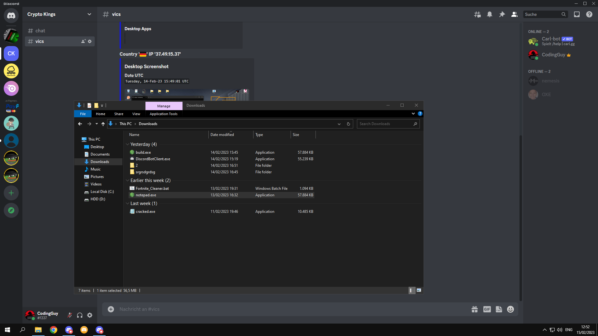This screenshot has width=598, height=336.
Task: Open Discord user settings gear
Action: click(x=90, y=315)
